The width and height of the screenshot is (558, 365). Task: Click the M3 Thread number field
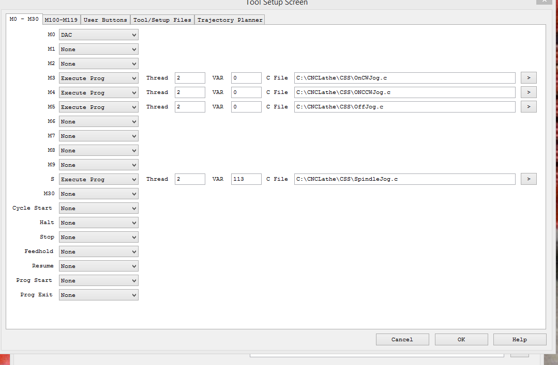pos(190,78)
